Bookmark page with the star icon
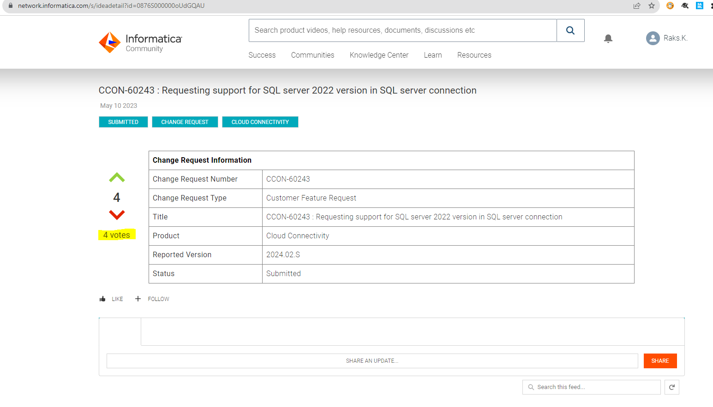713x407 pixels. (x=652, y=6)
